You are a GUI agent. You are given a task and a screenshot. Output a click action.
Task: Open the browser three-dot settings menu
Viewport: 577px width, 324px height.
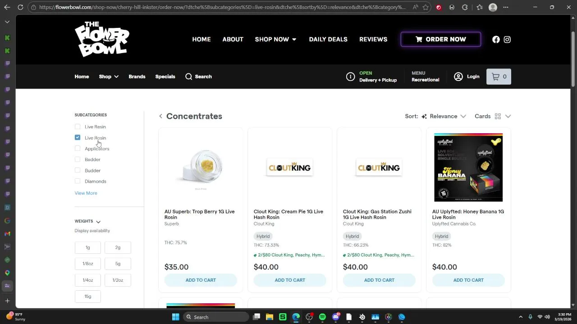point(506,7)
